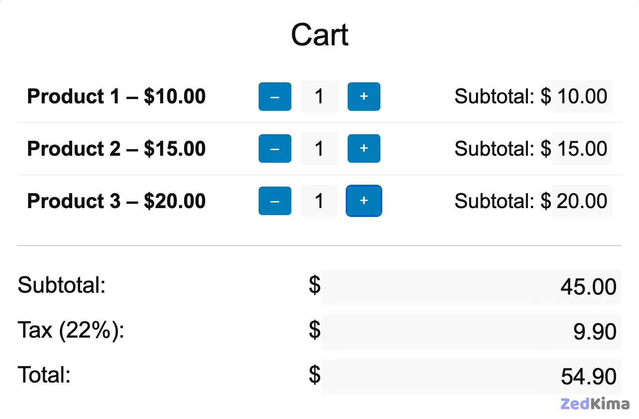Viewport: 639px width, 419px height.
Task: Select the cart Subtotal field showing 45.00
Action: tap(471, 287)
